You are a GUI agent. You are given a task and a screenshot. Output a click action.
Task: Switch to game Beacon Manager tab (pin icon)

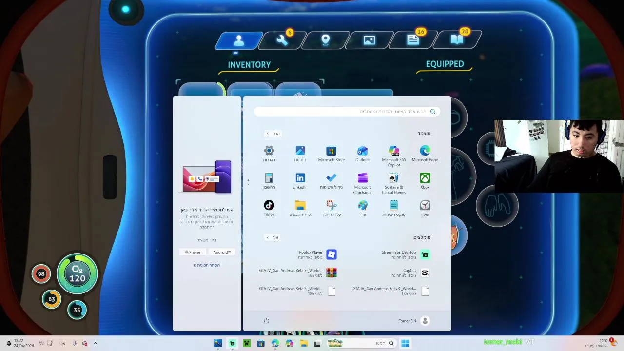tap(326, 40)
